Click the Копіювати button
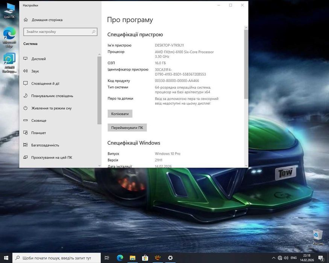Image resolution: width=329 pixels, height=263 pixels. click(120, 114)
